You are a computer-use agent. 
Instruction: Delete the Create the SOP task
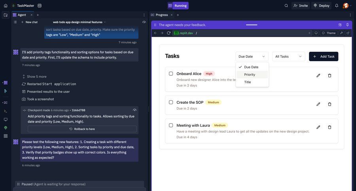click(329, 104)
